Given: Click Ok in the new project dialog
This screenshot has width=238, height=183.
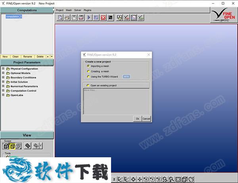Looking at the screenshot, I should pos(138,119).
